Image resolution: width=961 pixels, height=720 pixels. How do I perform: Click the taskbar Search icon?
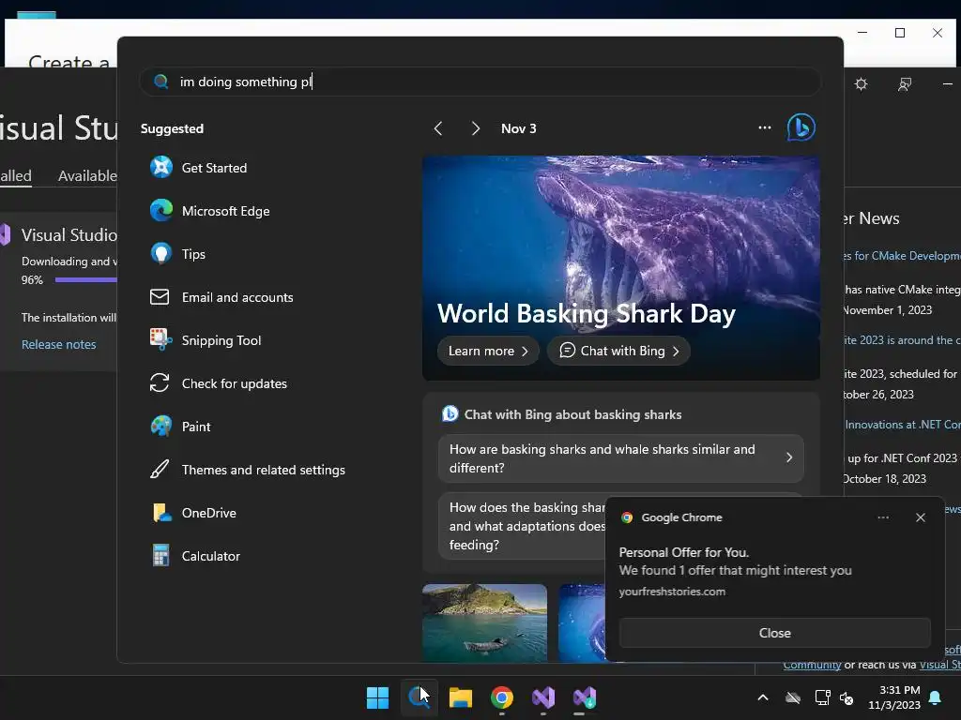tap(419, 697)
